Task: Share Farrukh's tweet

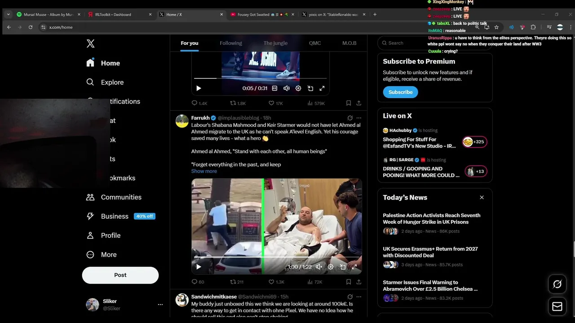Action: (359, 282)
